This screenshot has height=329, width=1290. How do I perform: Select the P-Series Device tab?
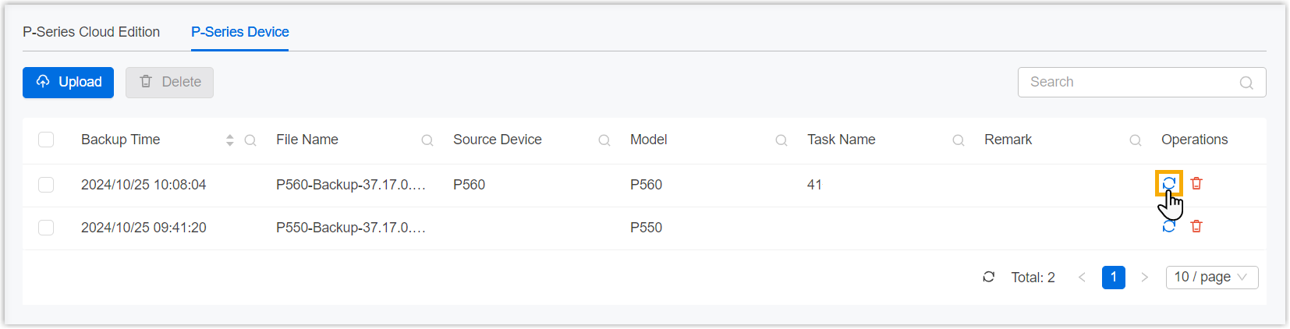[240, 32]
